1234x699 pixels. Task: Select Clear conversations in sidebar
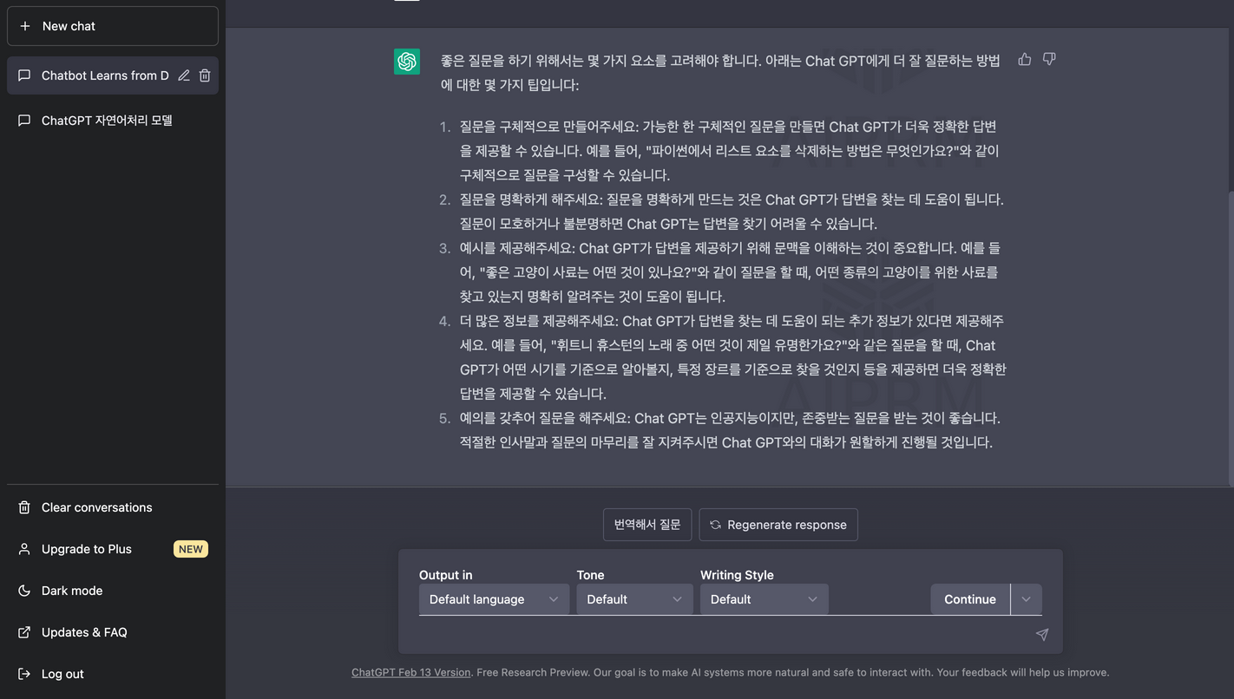[x=113, y=507]
